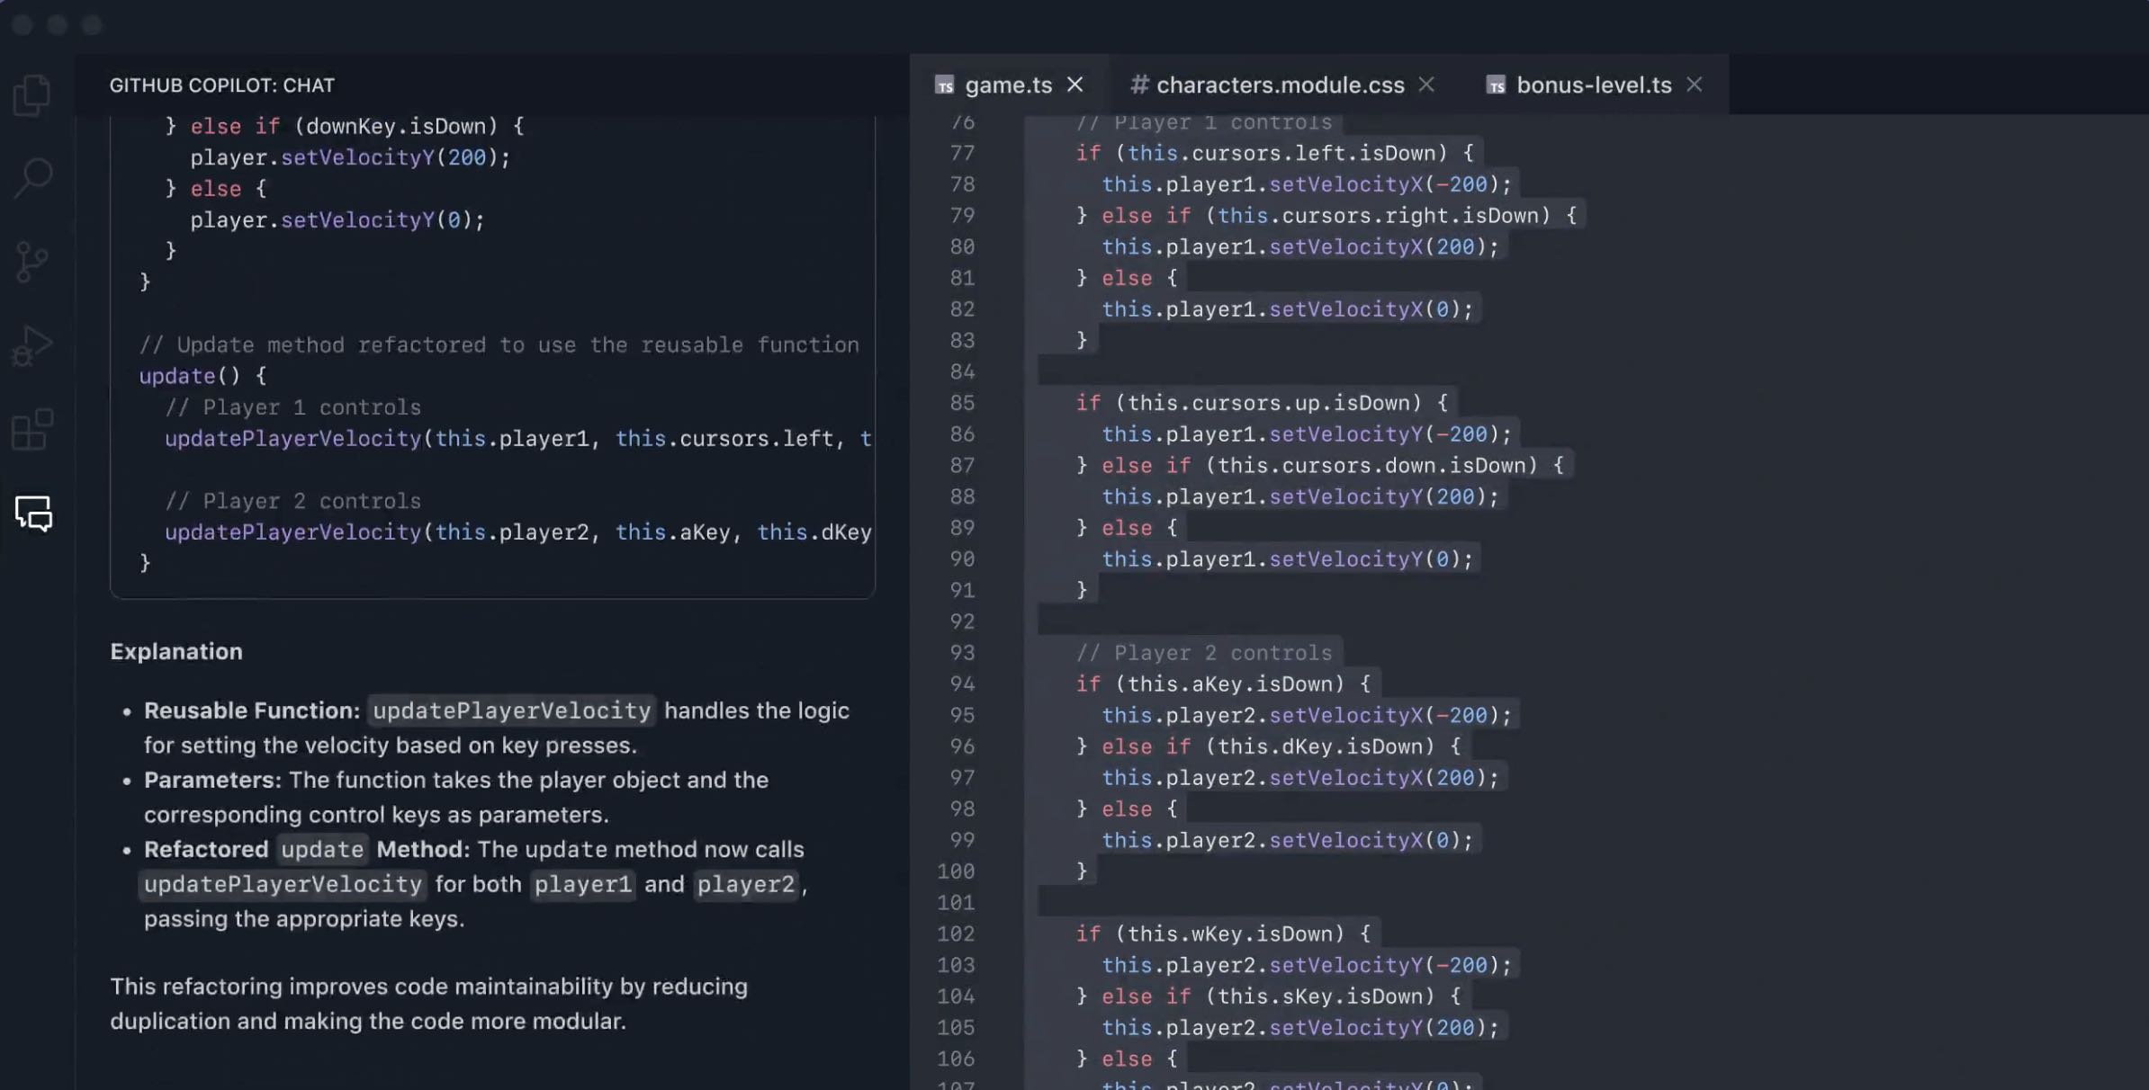Image resolution: width=2149 pixels, height=1090 pixels.
Task: Open the Explorer files icon in activity bar
Action: click(32, 95)
